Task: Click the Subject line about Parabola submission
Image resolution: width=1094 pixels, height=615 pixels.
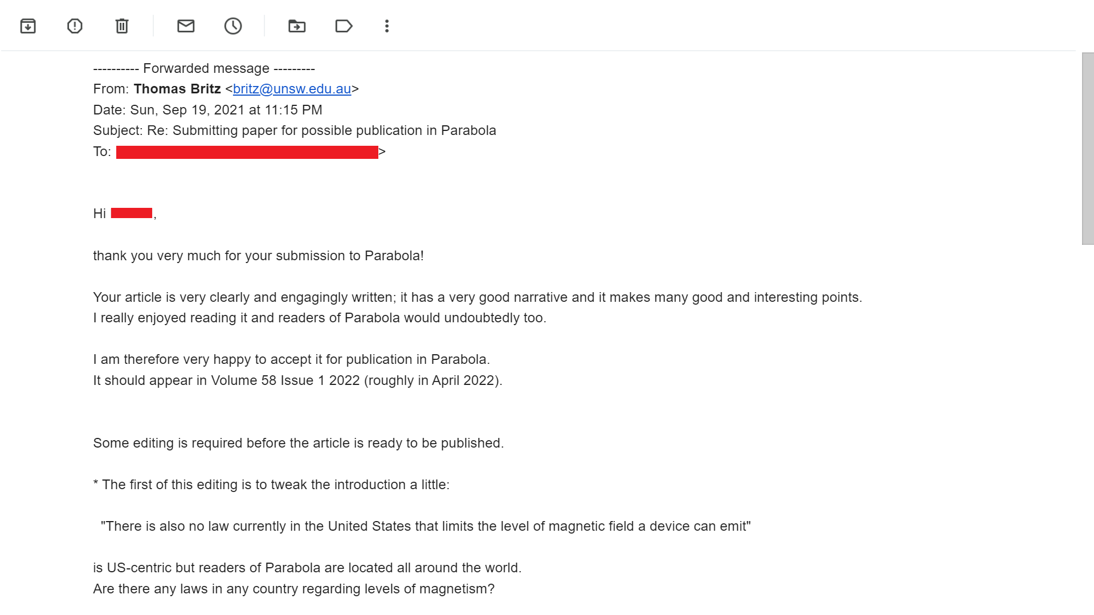Action: 295,130
